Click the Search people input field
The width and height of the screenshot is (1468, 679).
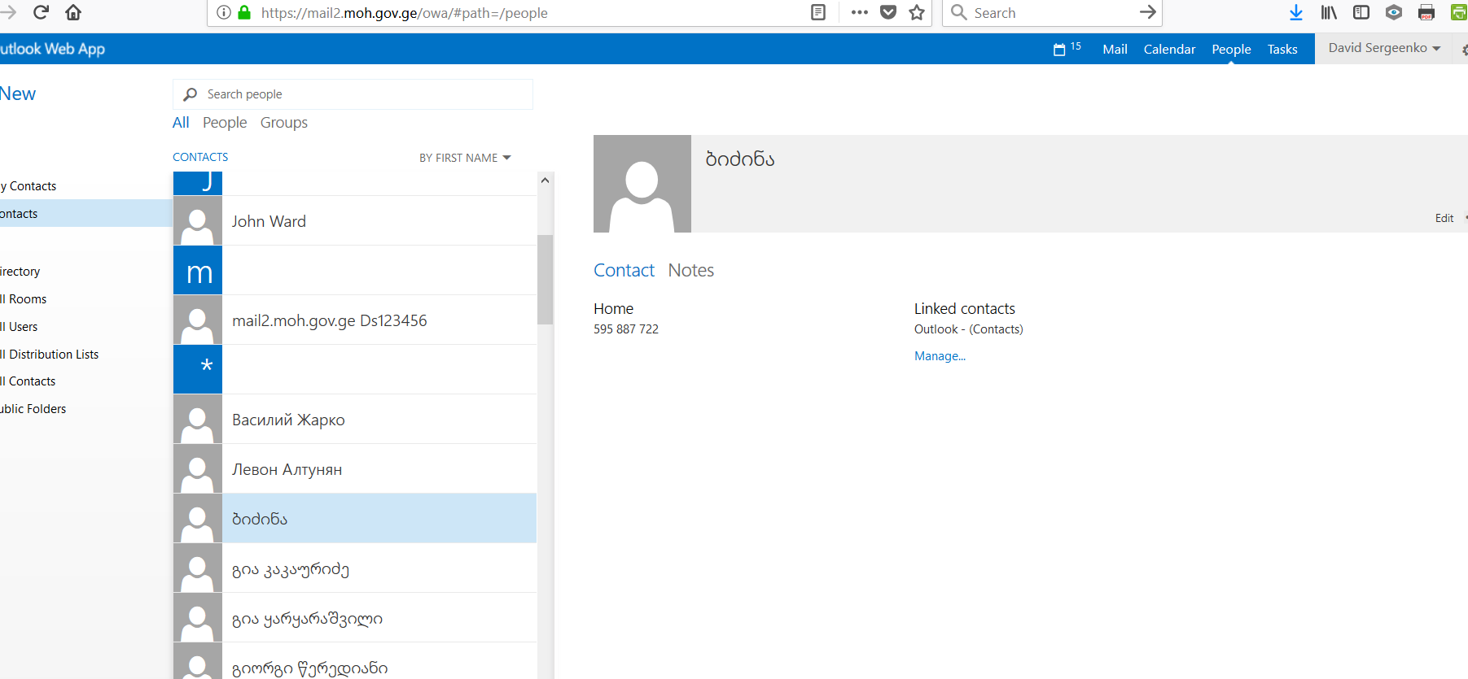(x=358, y=94)
